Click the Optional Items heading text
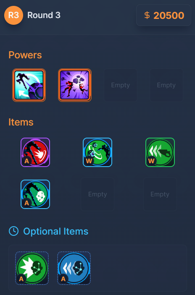 point(55,231)
